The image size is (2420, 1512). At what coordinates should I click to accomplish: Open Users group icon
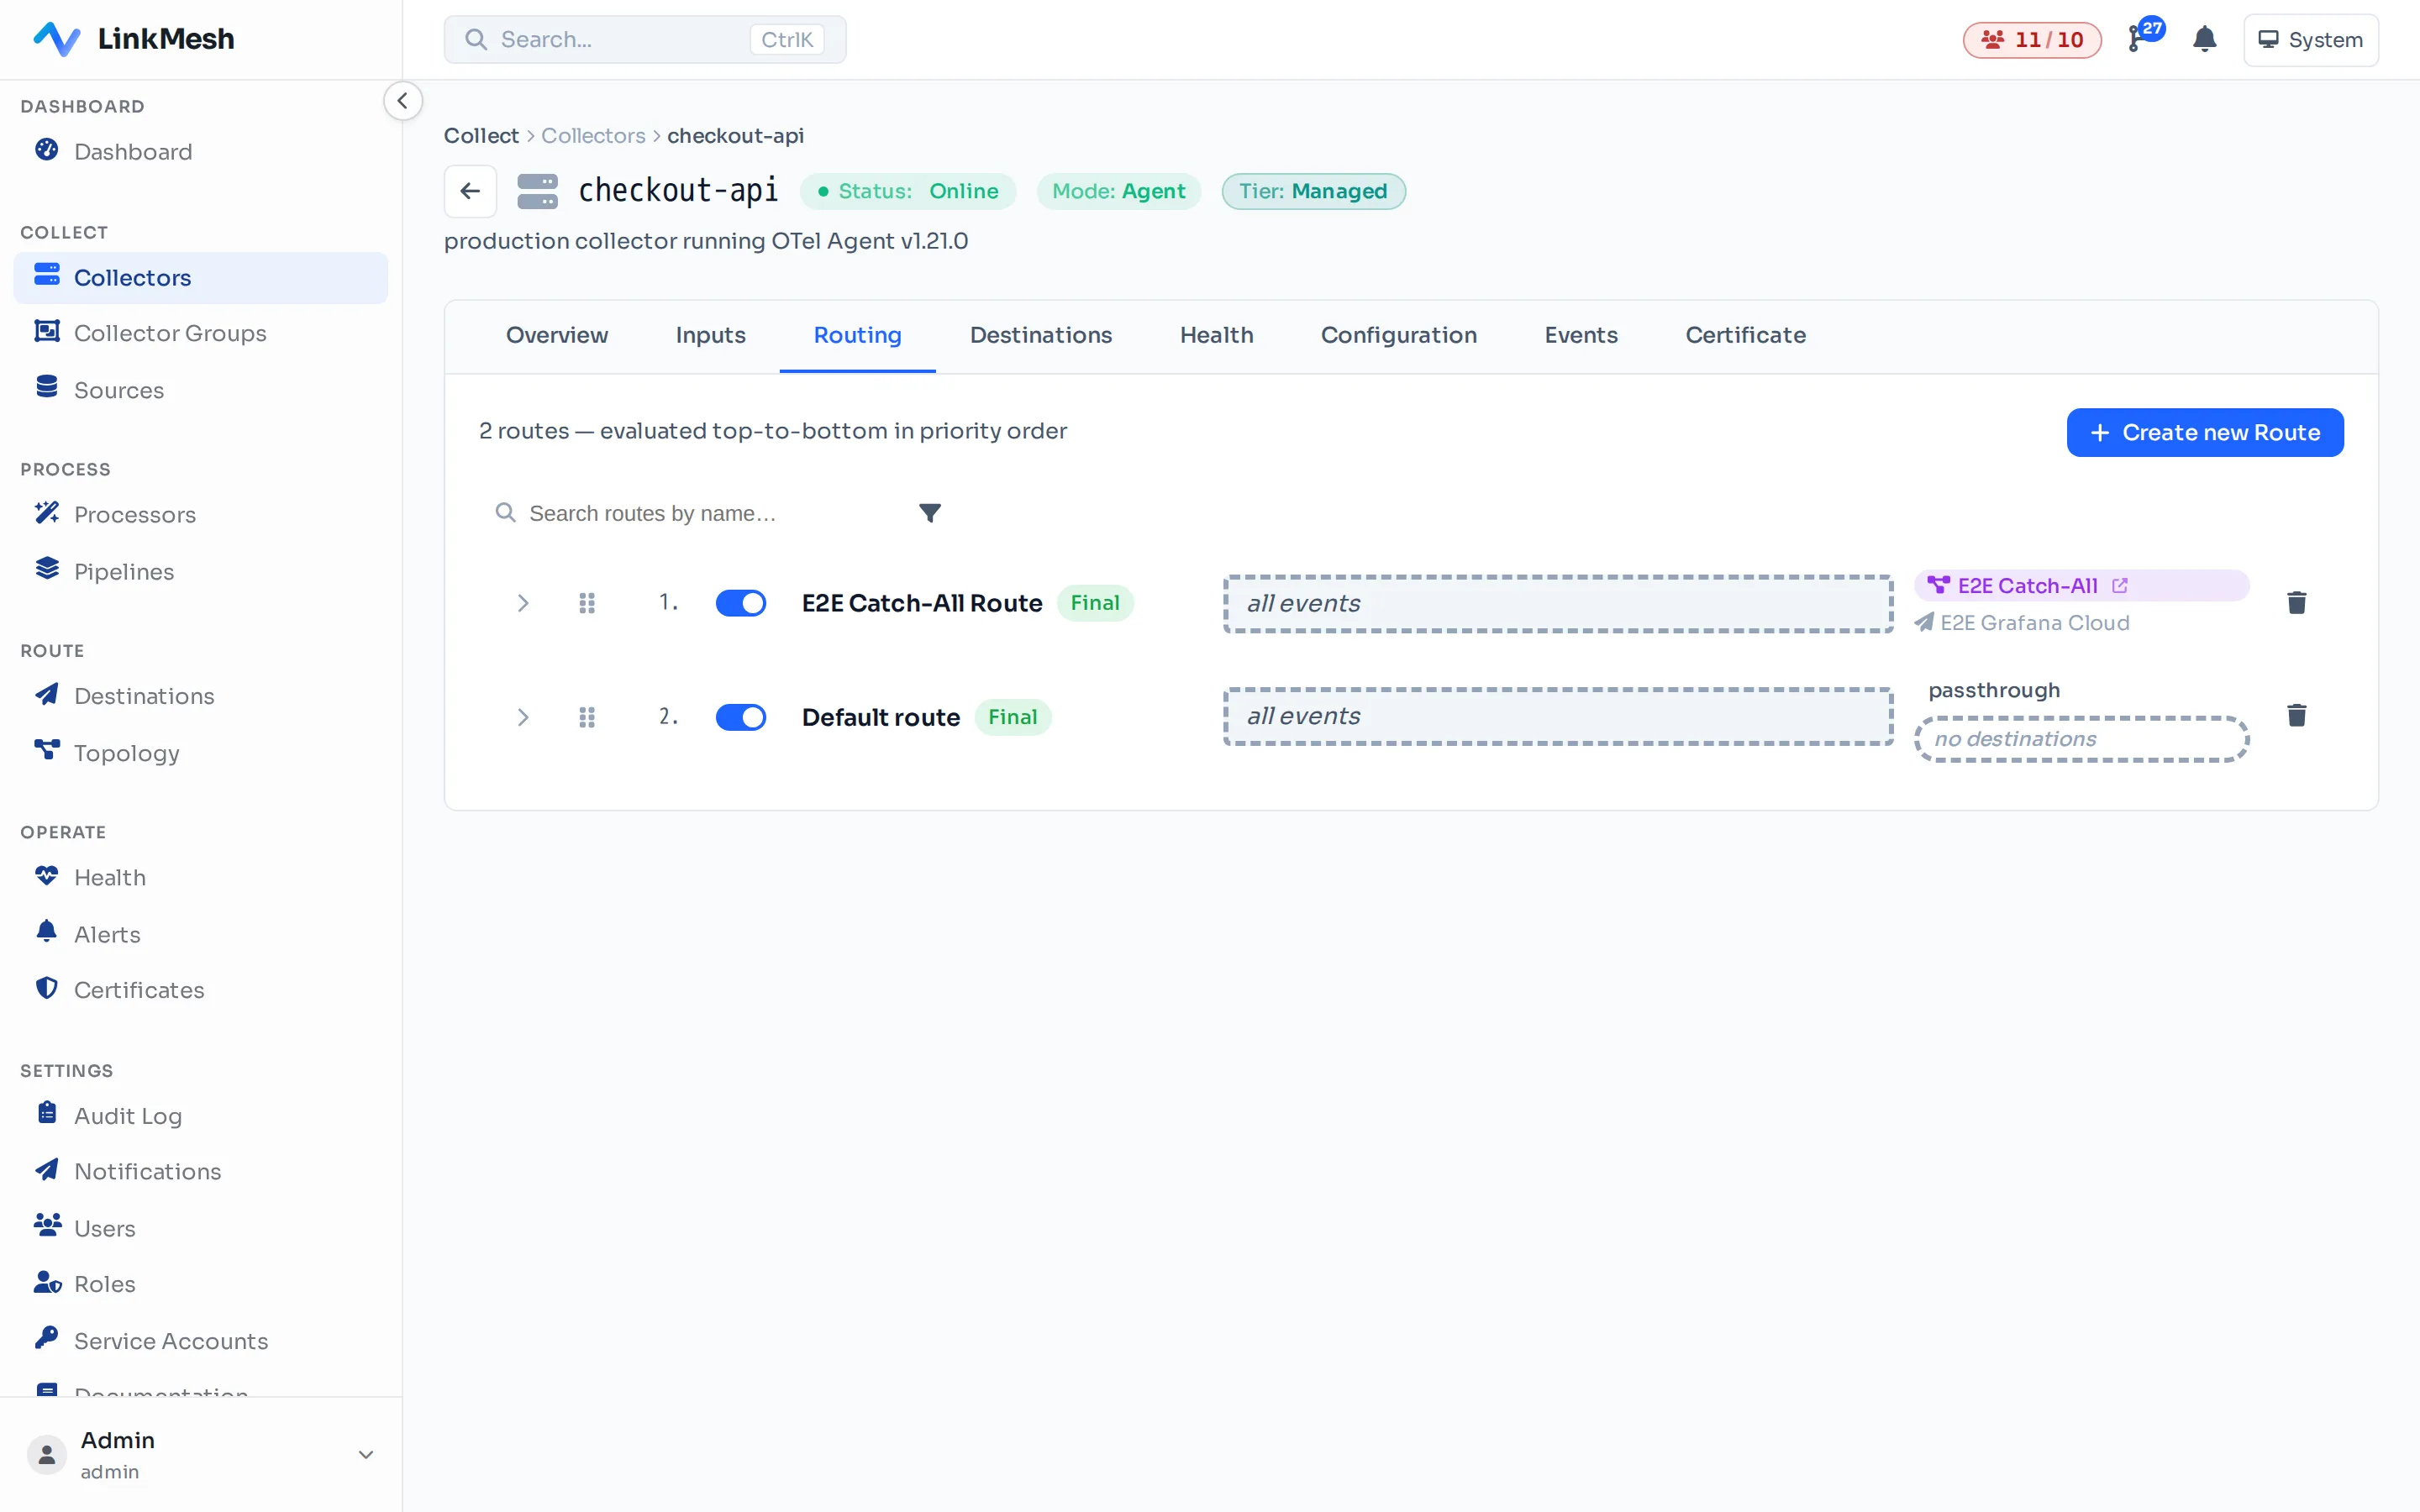[46, 1226]
